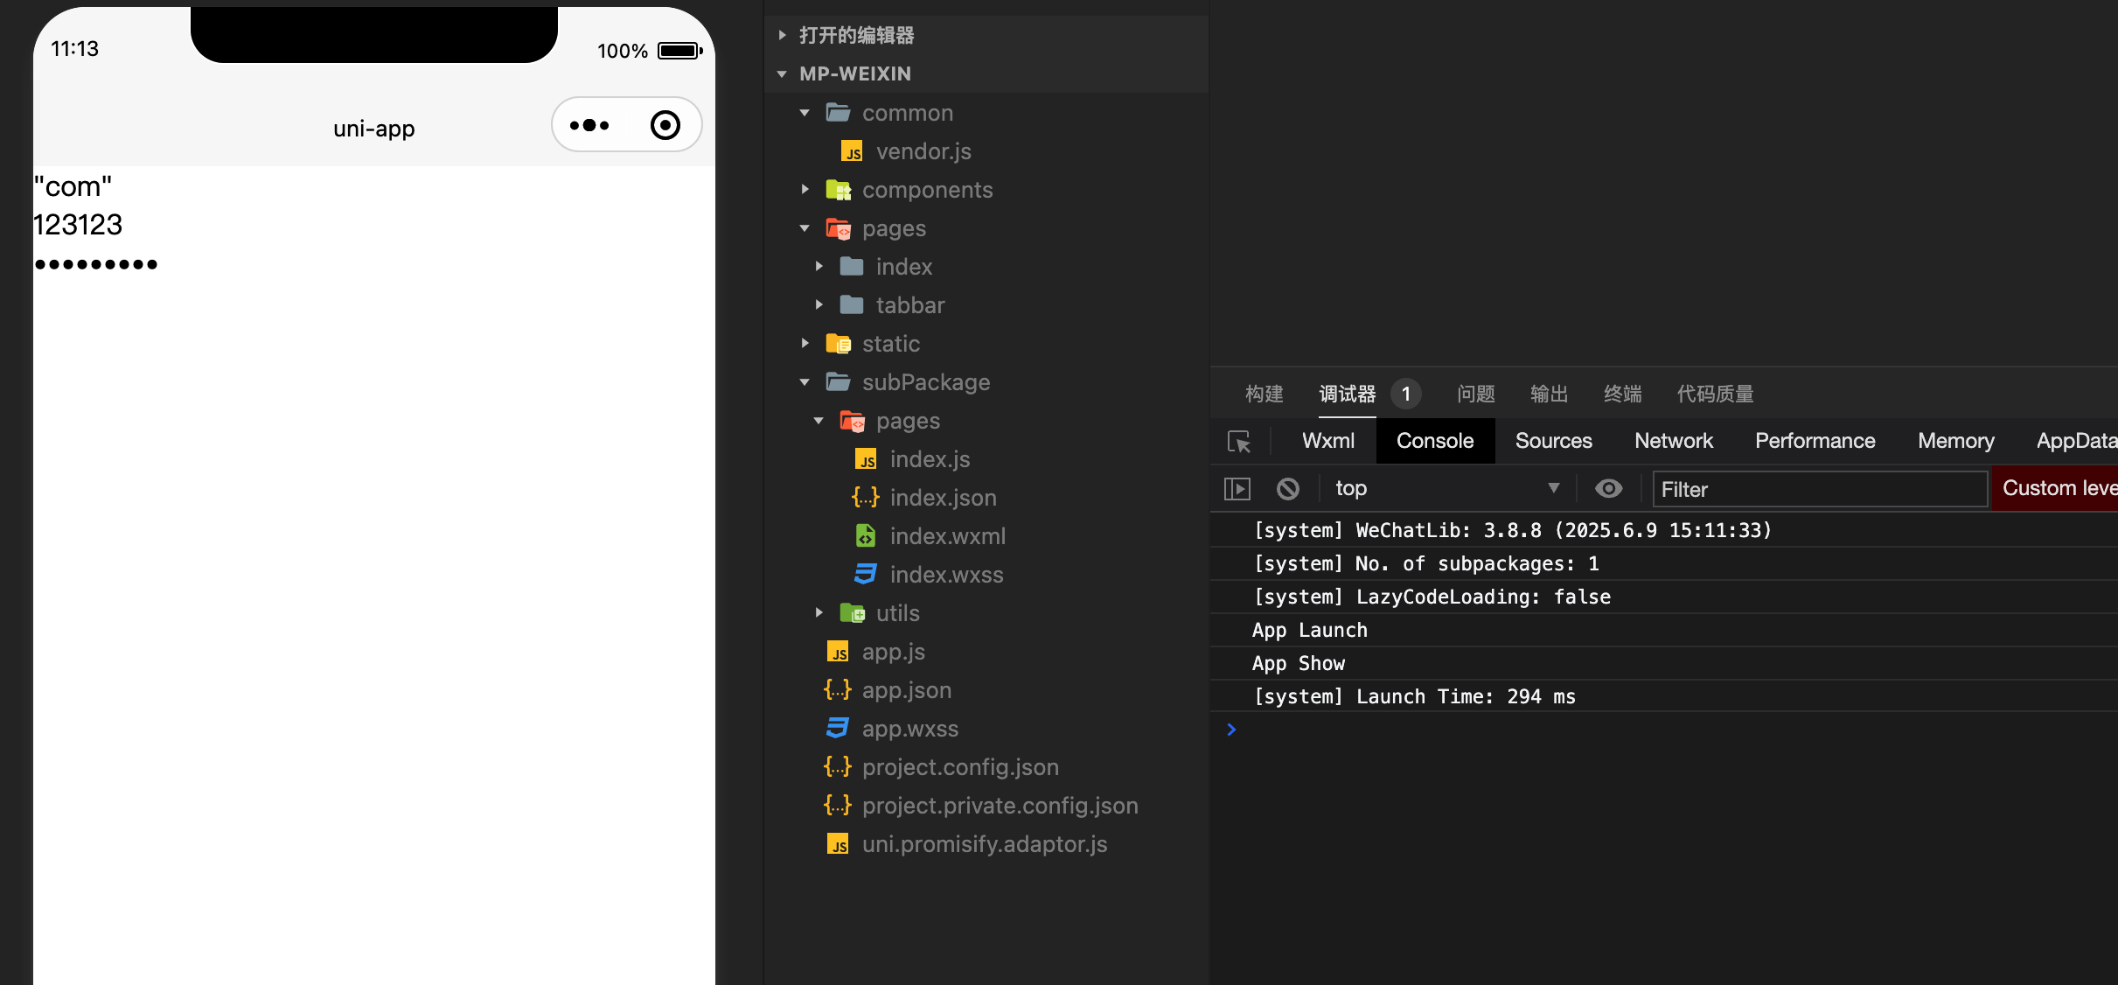Switch to the 调试器 tab
The image size is (2118, 985).
pos(1348,394)
